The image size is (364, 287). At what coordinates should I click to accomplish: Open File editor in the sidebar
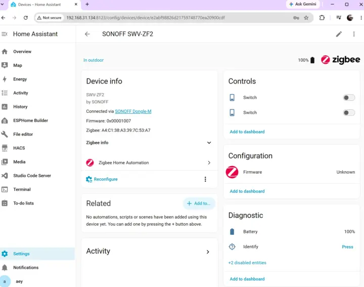point(37,134)
